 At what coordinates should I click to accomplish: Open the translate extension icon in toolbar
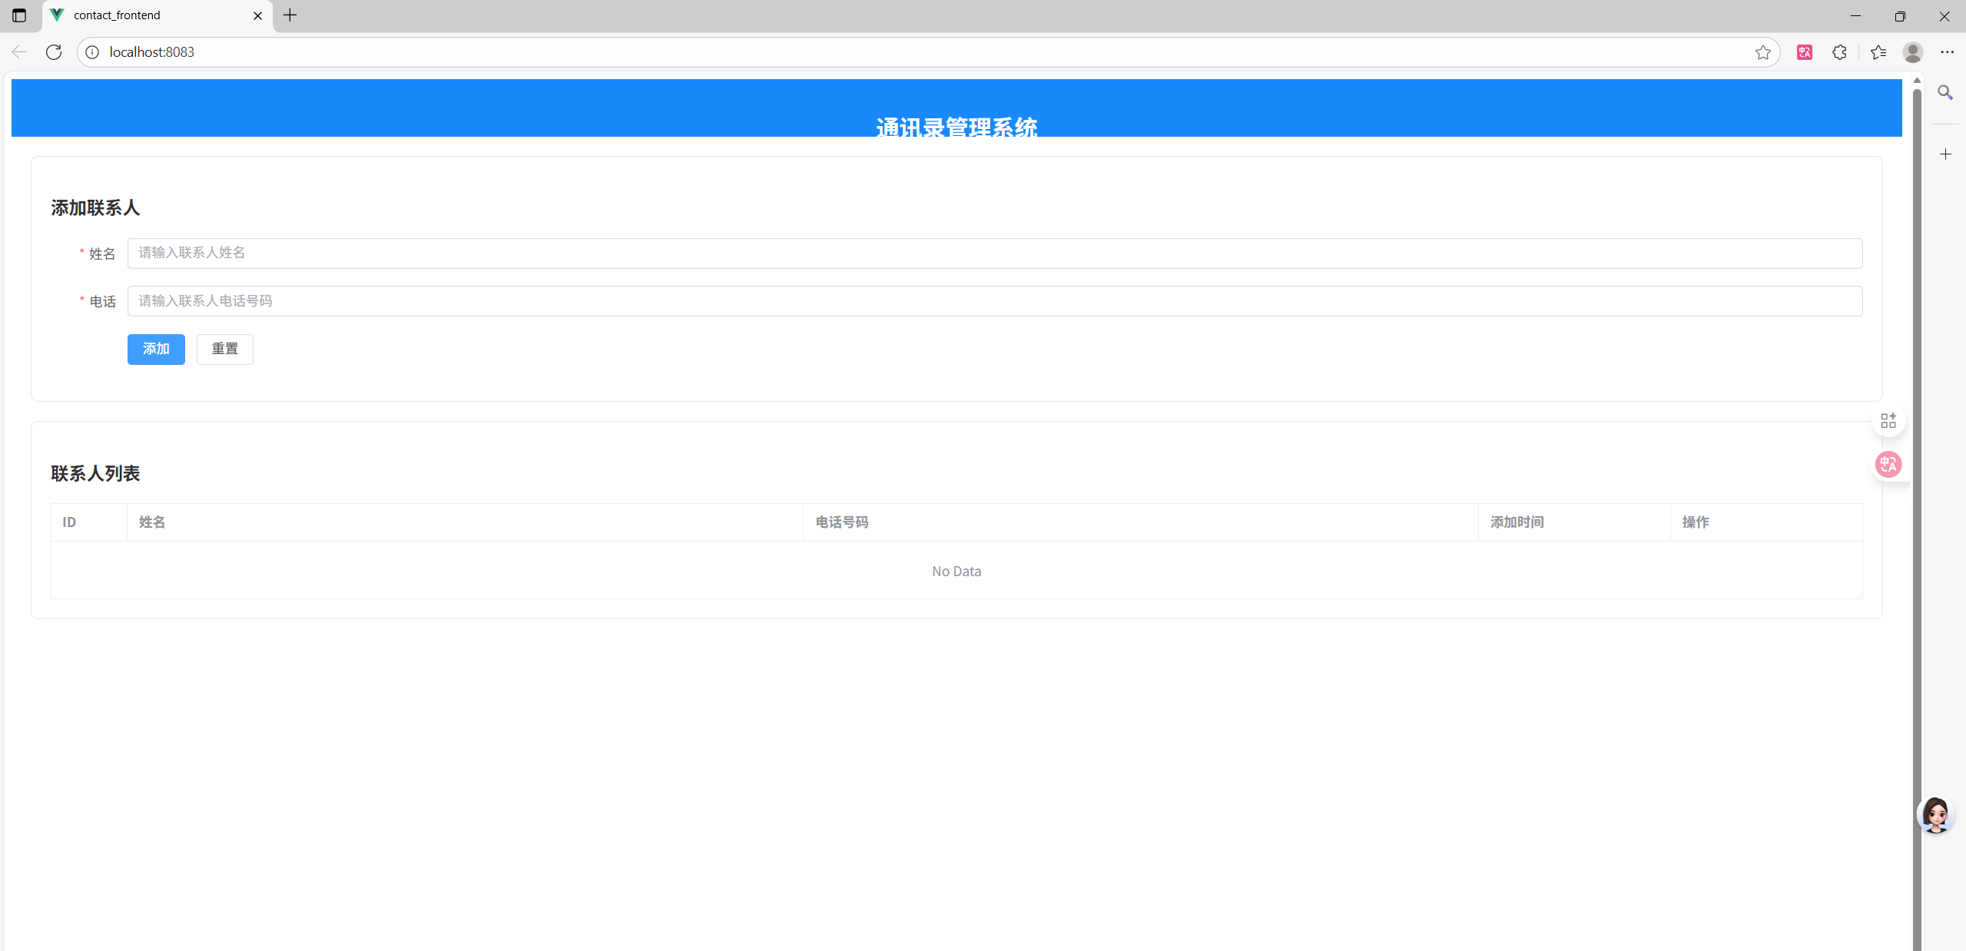(x=1805, y=52)
